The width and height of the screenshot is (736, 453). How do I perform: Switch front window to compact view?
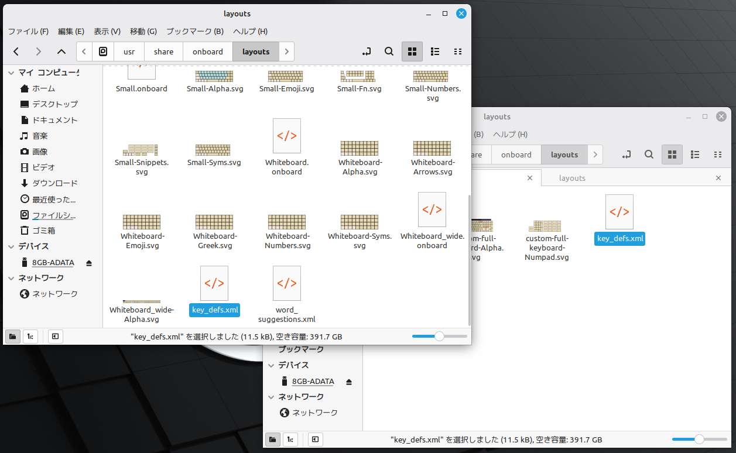[458, 52]
